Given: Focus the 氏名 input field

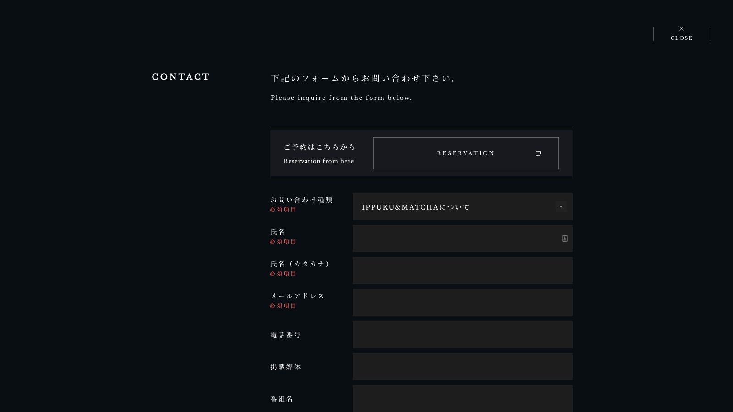Looking at the screenshot, I should 463,239.
